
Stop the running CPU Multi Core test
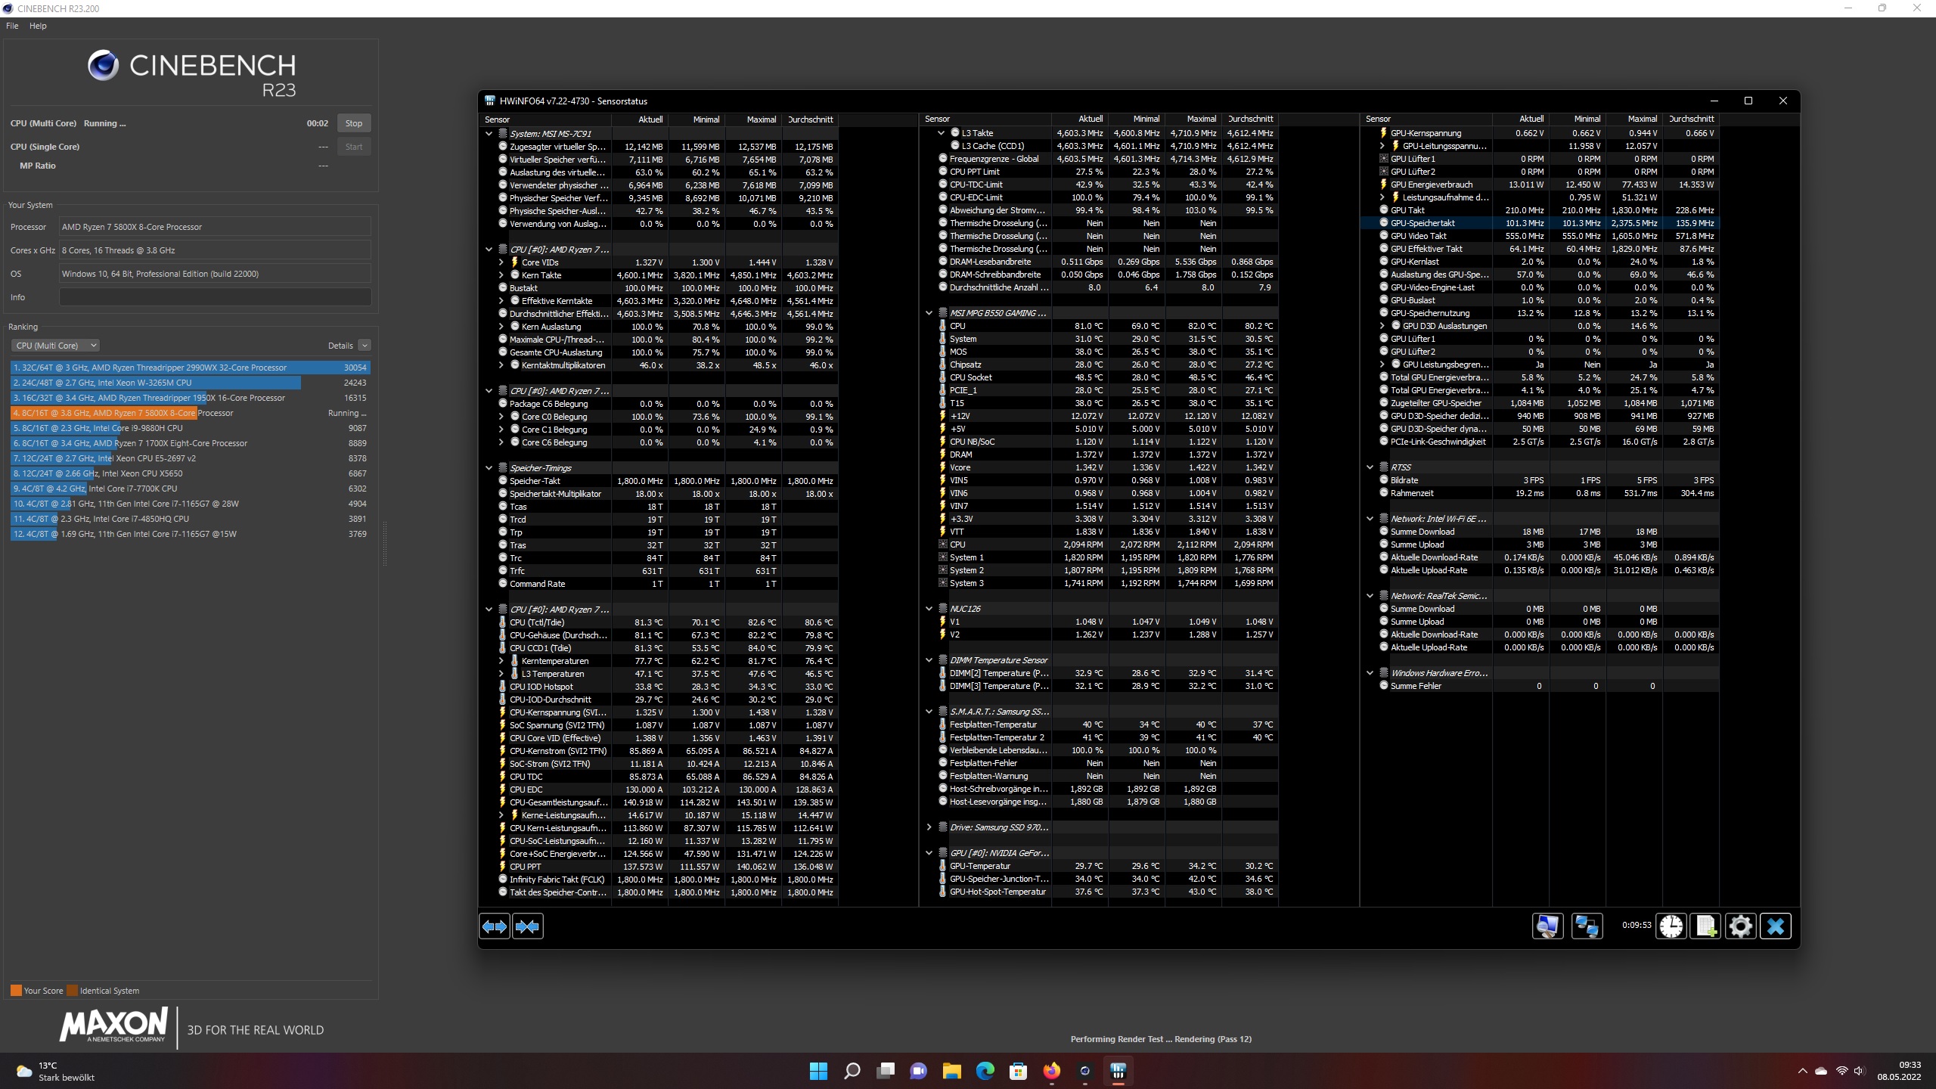(x=353, y=123)
